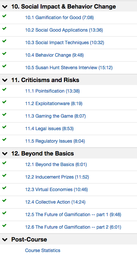The image size is (137, 256).
Task: Play 11.3 Gaming the Game lecture
Action: (x=55, y=116)
